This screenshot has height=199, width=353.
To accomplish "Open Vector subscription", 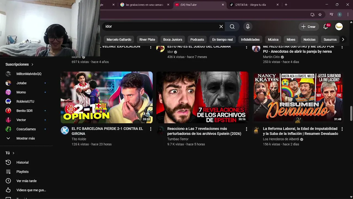I will [26, 120].
